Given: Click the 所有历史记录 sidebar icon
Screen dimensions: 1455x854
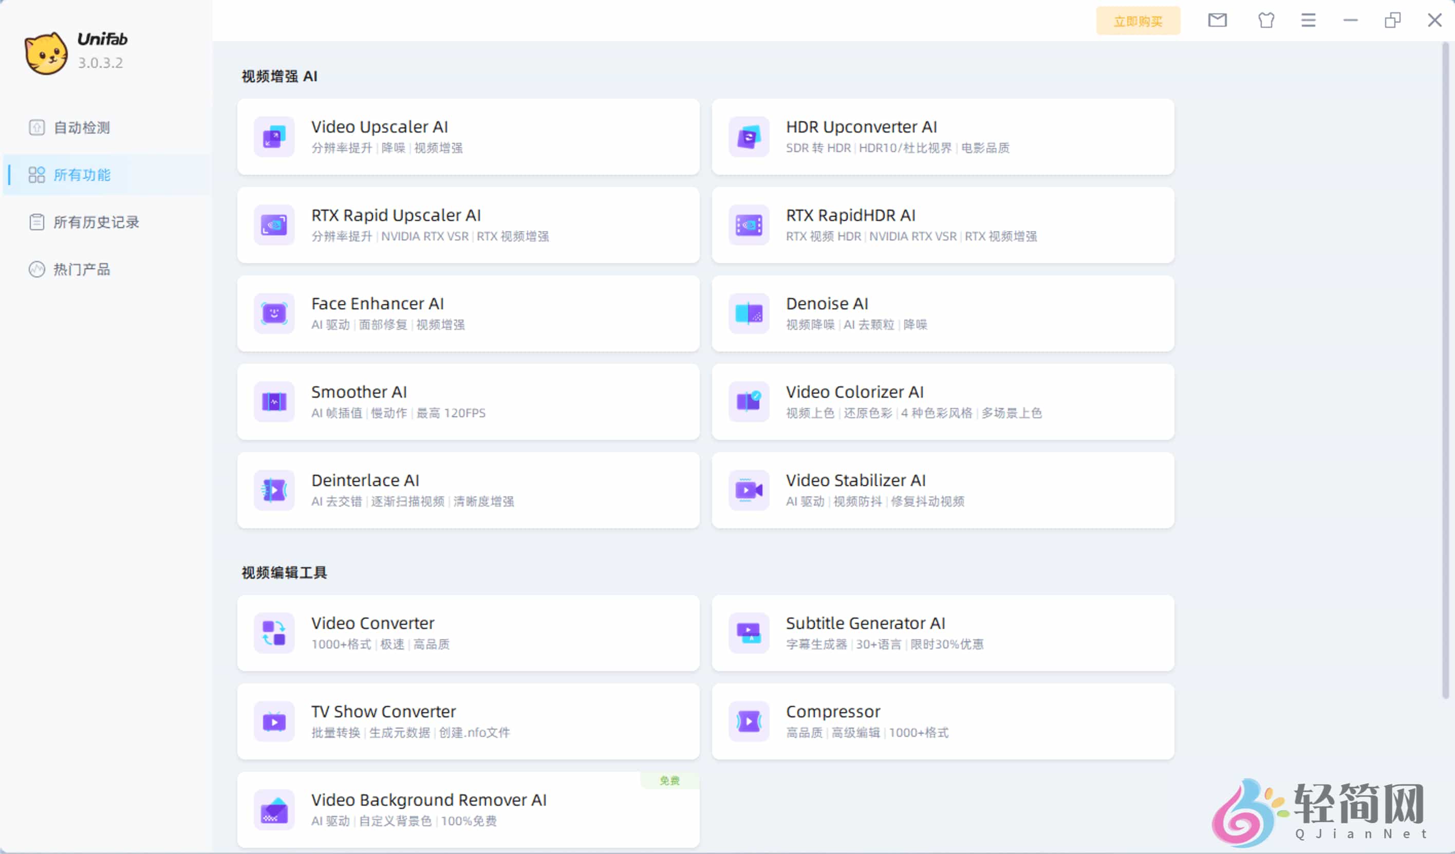Looking at the screenshot, I should (36, 222).
